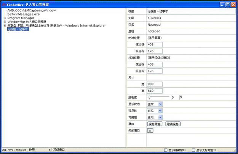The image size is (238, 154).
Task: Click the 相对位置 label
Action: click(x=134, y=58)
